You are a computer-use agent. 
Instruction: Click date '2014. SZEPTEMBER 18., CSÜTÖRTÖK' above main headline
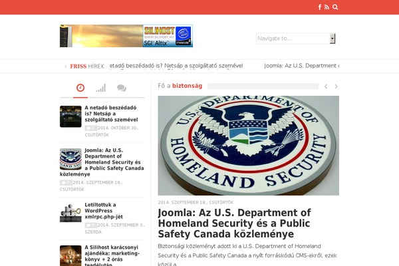coord(196,202)
